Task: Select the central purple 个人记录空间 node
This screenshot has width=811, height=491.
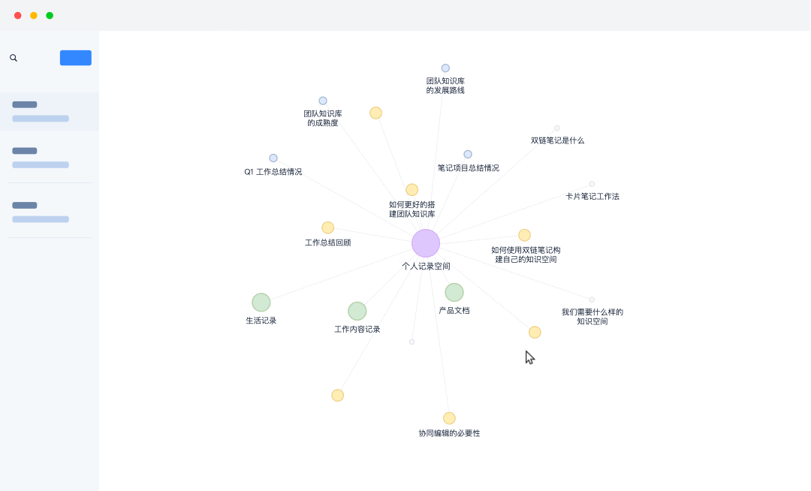Action: pos(426,243)
